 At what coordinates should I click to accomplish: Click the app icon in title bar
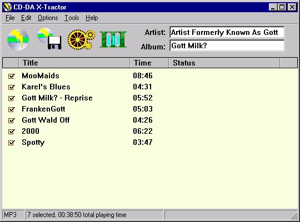(7, 7)
